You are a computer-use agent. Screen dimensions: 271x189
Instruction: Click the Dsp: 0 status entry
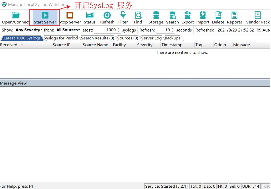[209, 186]
